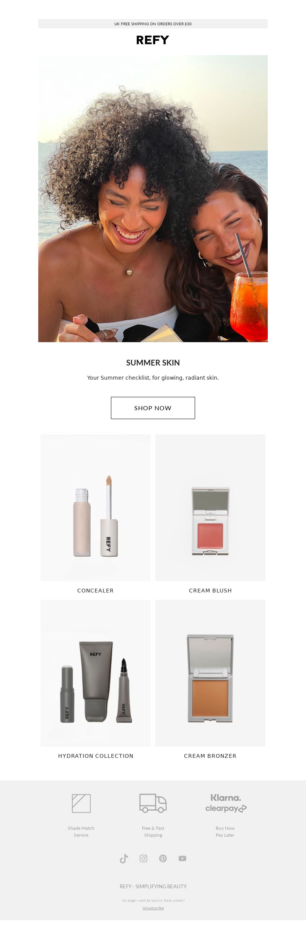Image resolution: width=306 pixels, height=935 pixels.
Task: Click the Unsubscribe link
Action: 153,908
